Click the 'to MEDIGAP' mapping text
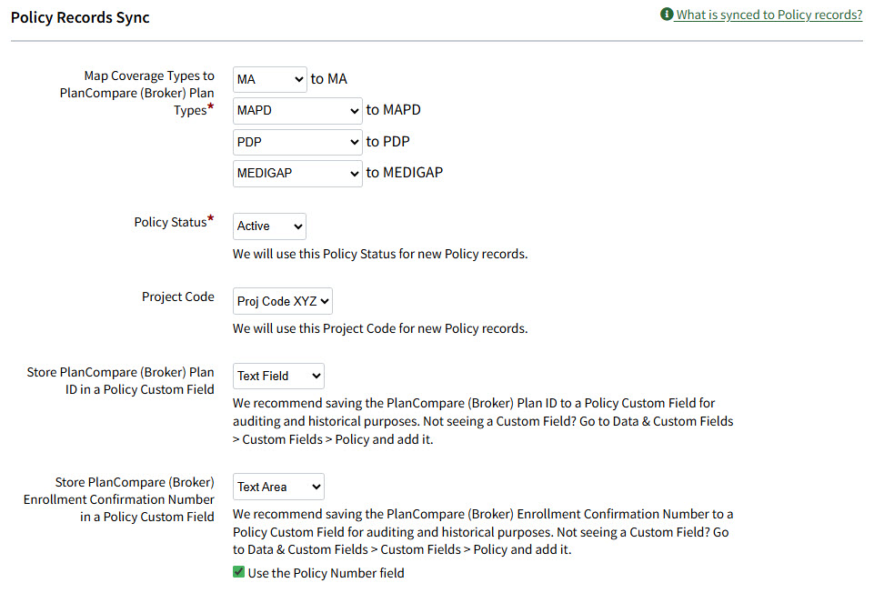Viewport: 874px width, 593px height. (x=405, y=173)
